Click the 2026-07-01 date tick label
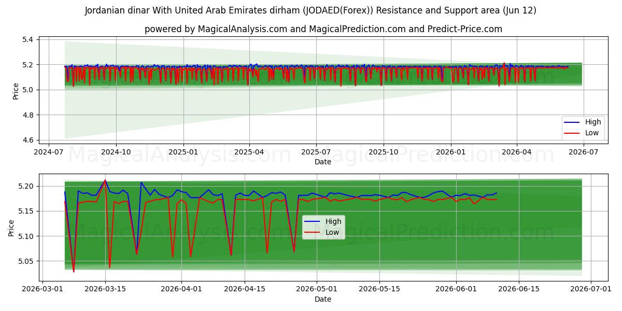This screenshot has height=311, width=622. click(x=591, y=289)
